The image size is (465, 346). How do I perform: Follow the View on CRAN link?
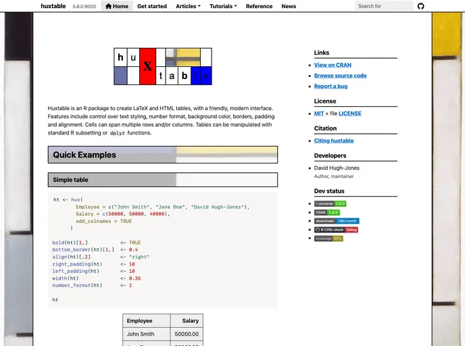tap(333, 65)
